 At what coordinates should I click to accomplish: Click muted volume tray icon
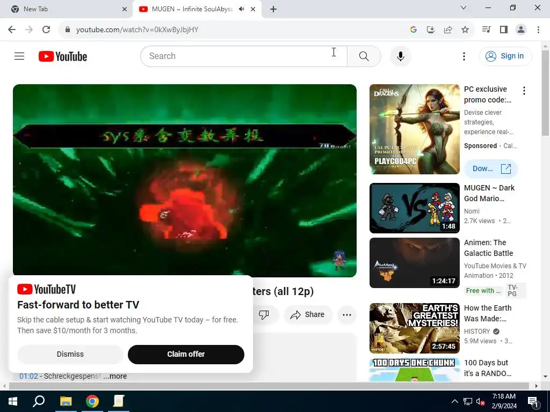point(481,401)
